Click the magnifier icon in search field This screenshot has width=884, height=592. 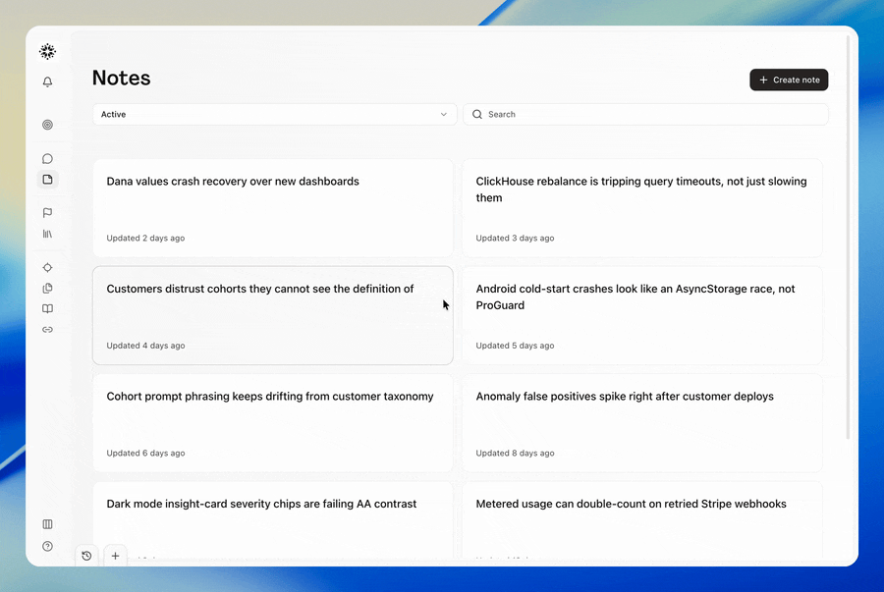click(477, 114)
